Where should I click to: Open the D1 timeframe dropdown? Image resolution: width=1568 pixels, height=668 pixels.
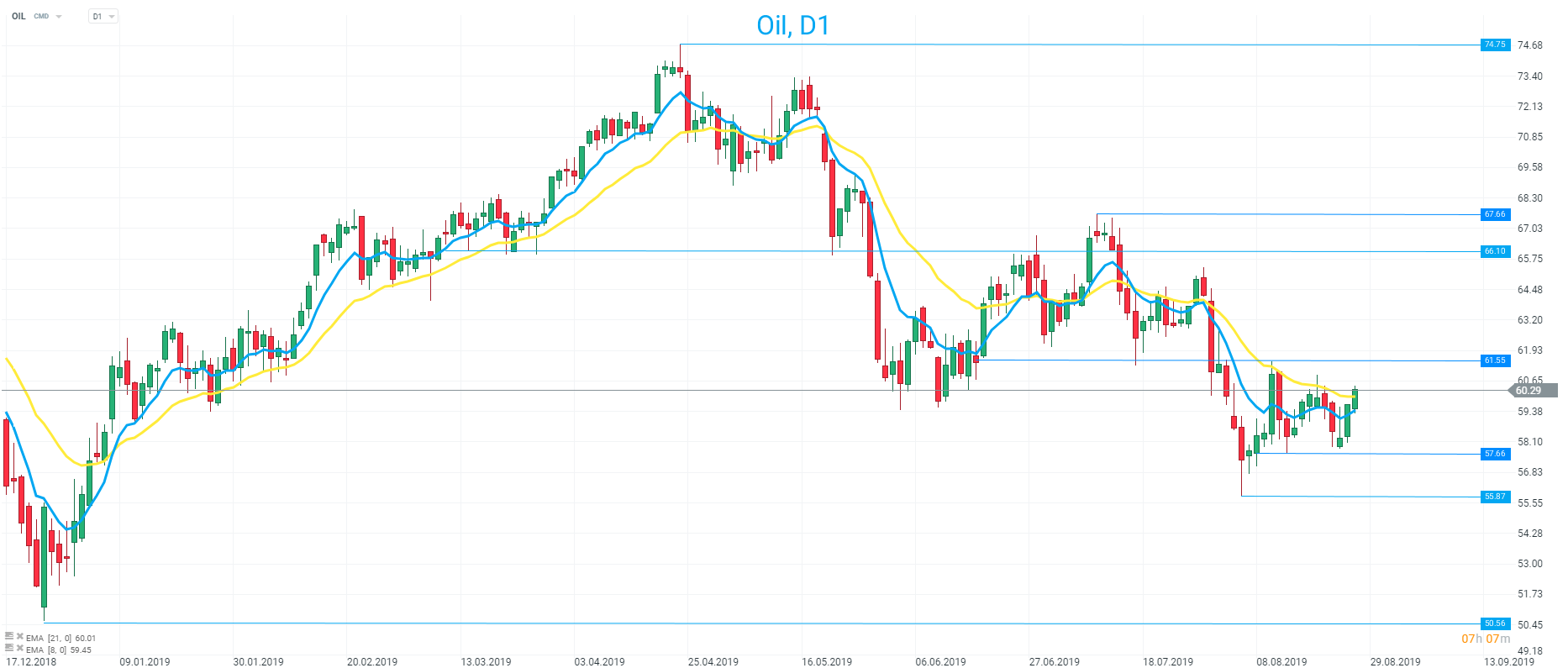[103, 17]
